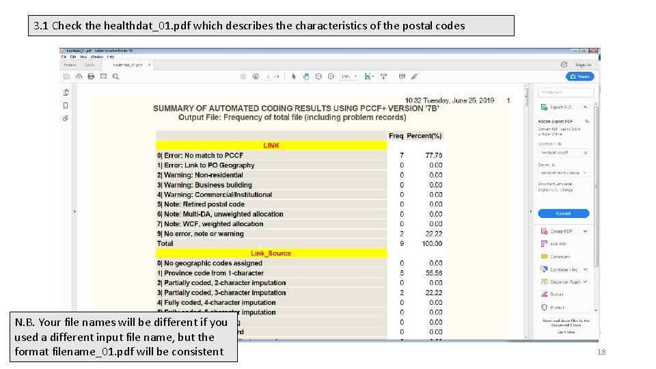656x369 pixels.
Task: Go to previous page arrow
Action: 243,77
